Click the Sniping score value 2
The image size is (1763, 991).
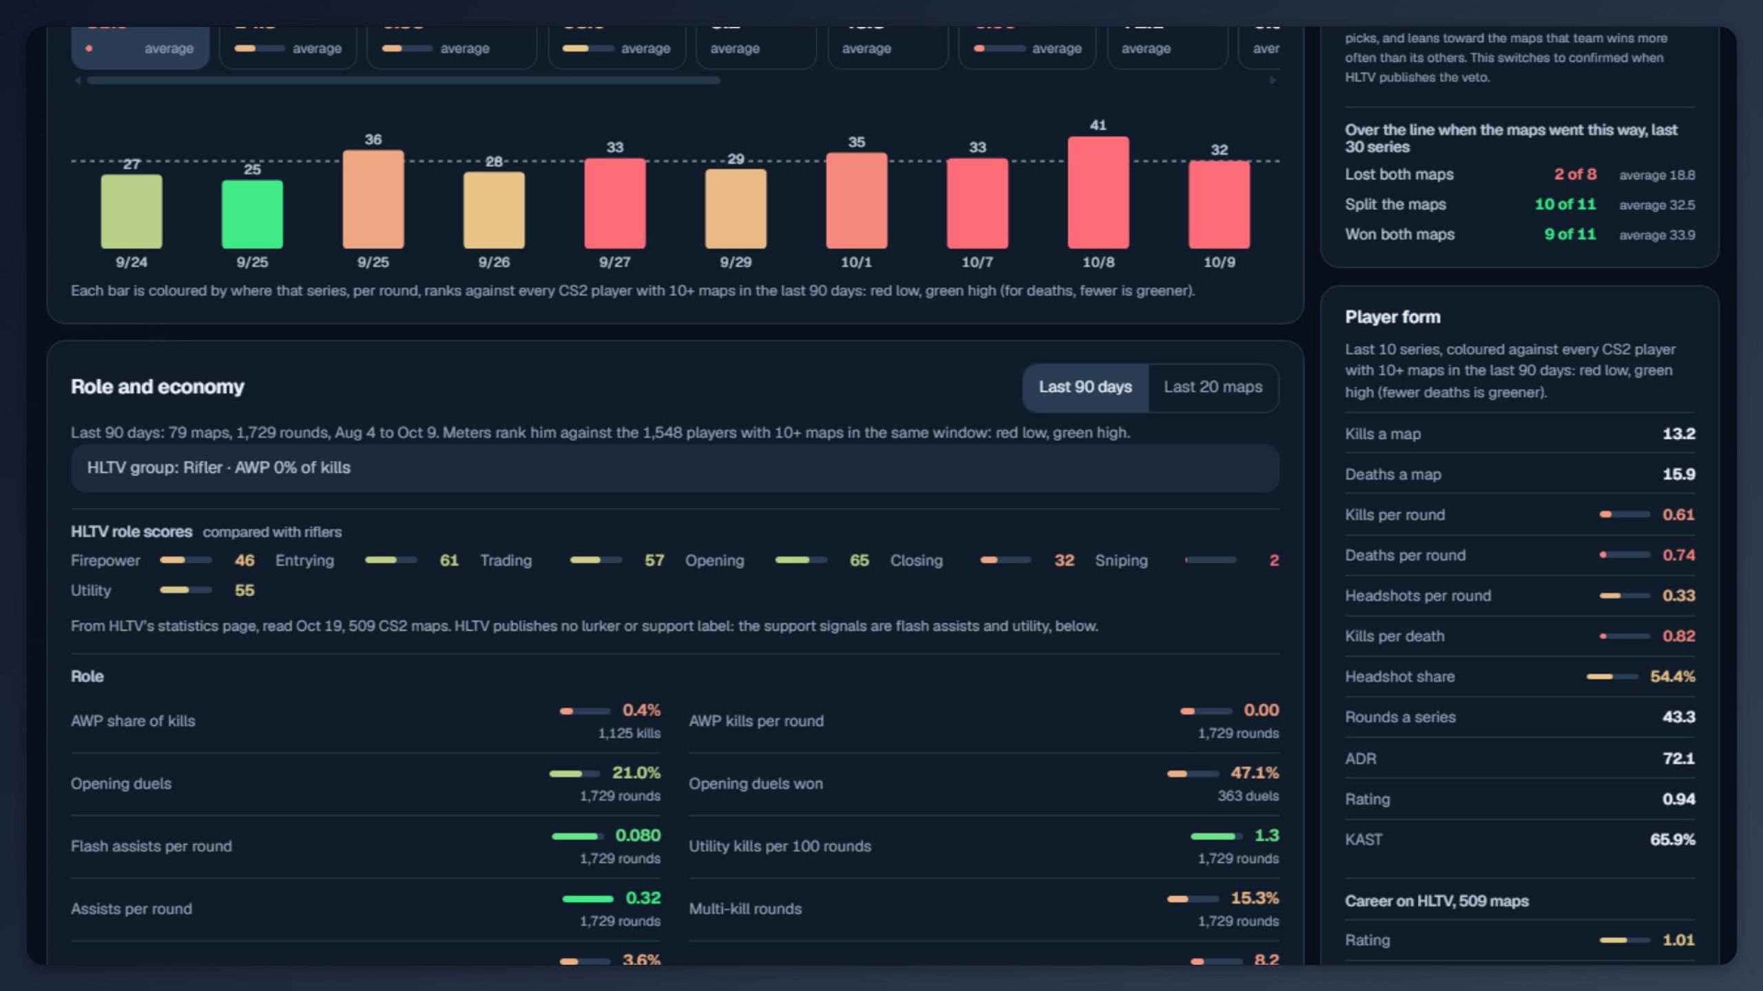[1274, 560]
